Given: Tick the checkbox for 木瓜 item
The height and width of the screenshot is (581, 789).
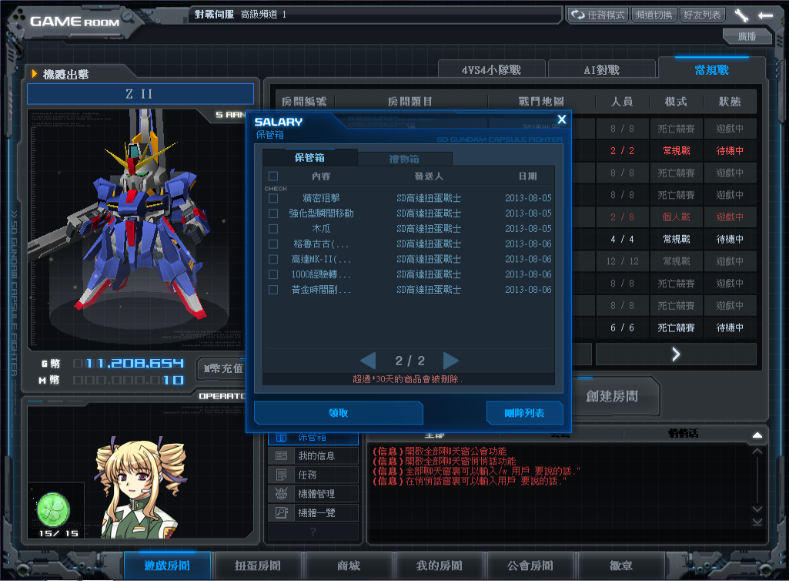Looking at the screenshot, I should 273,229.
